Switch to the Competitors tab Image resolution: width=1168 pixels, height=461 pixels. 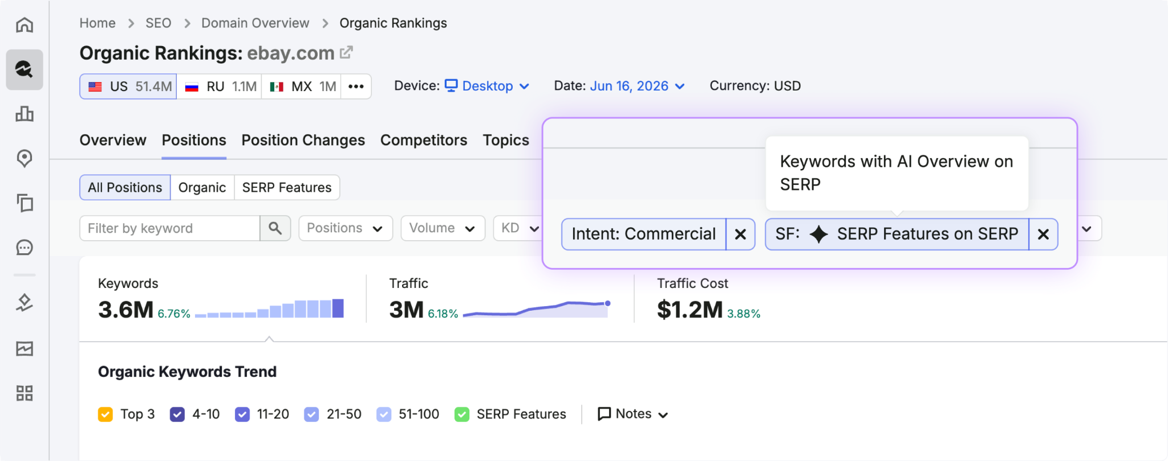(x=424, y=140)
